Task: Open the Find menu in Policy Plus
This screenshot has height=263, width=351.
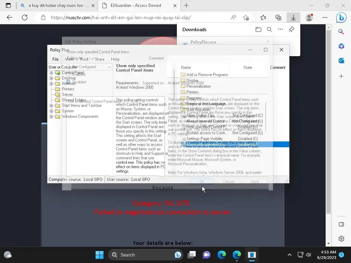Action: (84, 59)
